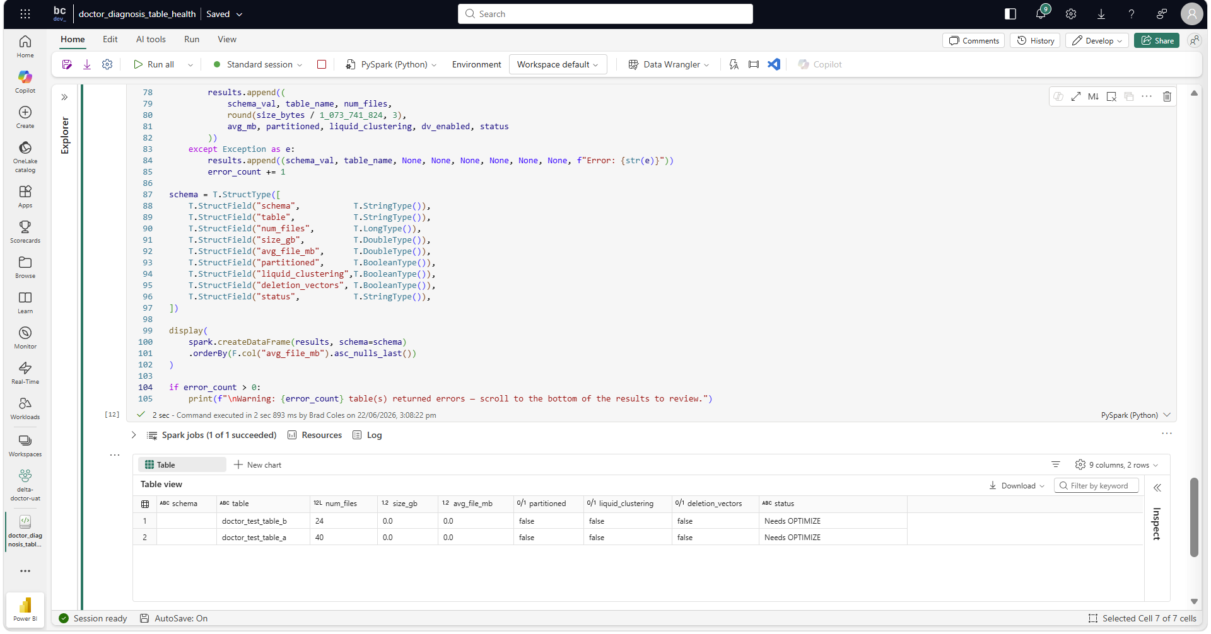This screenshot has width=1211, height=634.
Task: Open Workspaces in the sidebar
Action: [x=25, y=445]
